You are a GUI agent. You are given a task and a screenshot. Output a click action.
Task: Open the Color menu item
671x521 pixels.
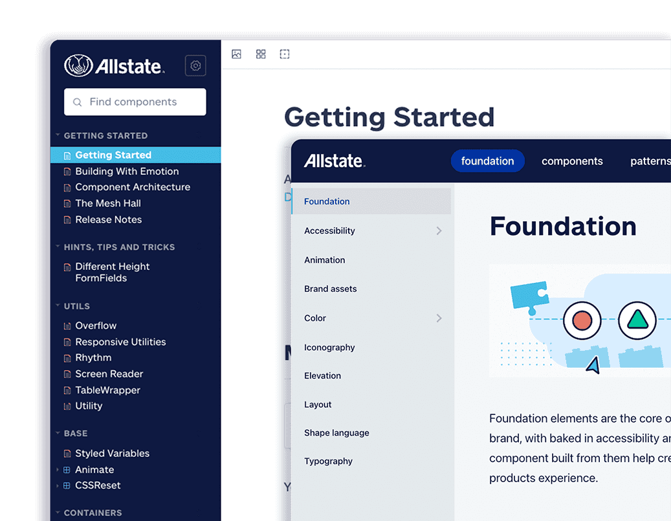click(x=315, y=318)
